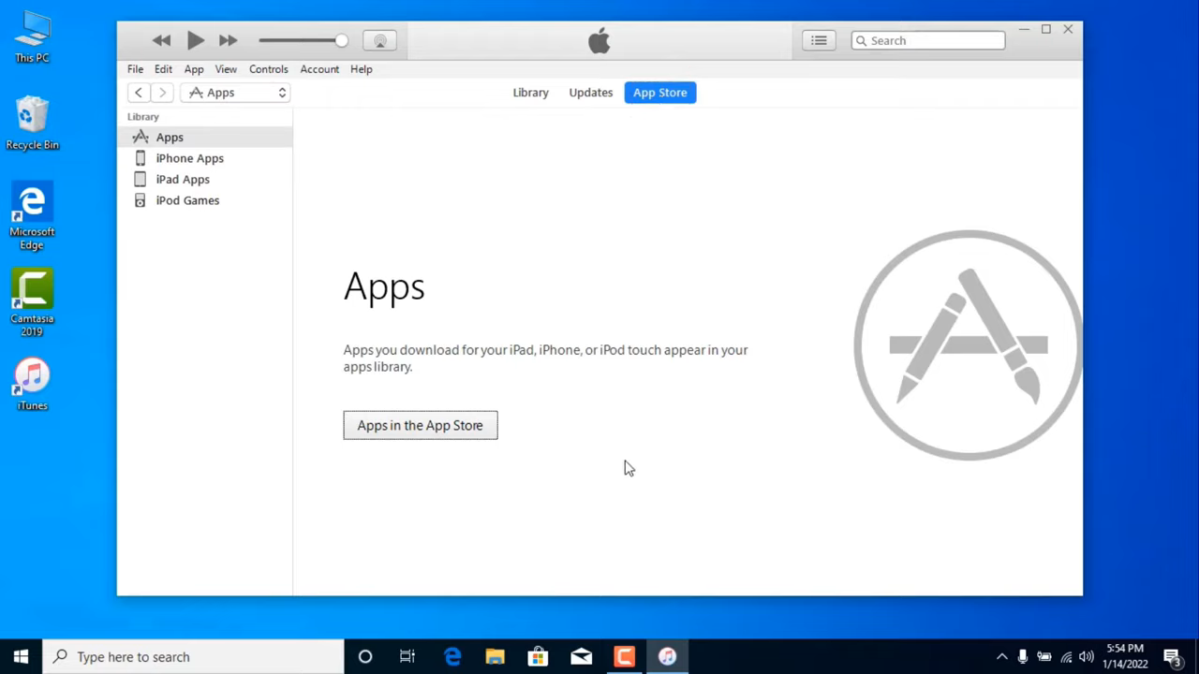Open the MiniPlayer icon beside the volume slider
Image resolution: width=1199 pixels, height=674 pixels.
(x=379, y=40)
